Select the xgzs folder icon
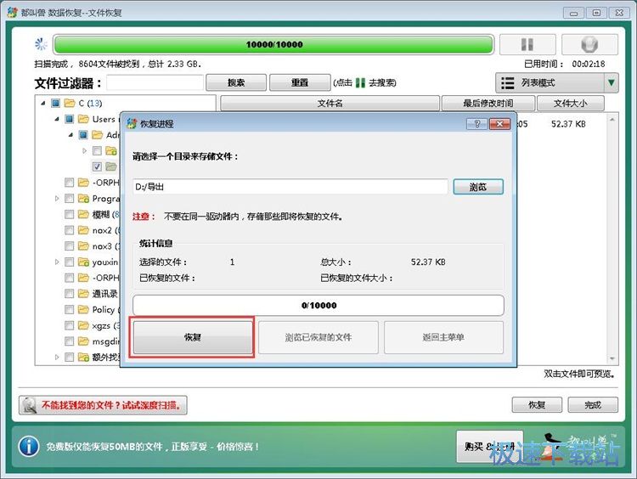The width and height of the screenshot is (637, 479). [x=83, y=325]
